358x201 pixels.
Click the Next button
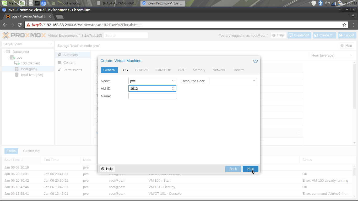click(x=251, y=169)
